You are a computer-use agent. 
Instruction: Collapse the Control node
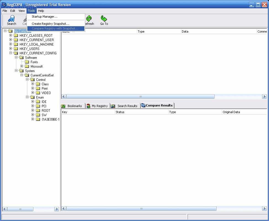coord(27,79)
